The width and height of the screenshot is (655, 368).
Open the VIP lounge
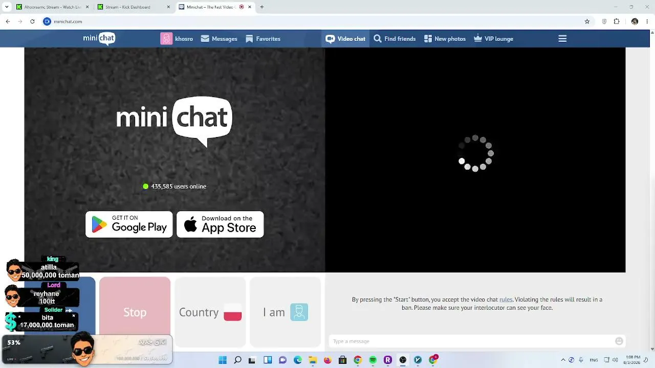(493, 39)
